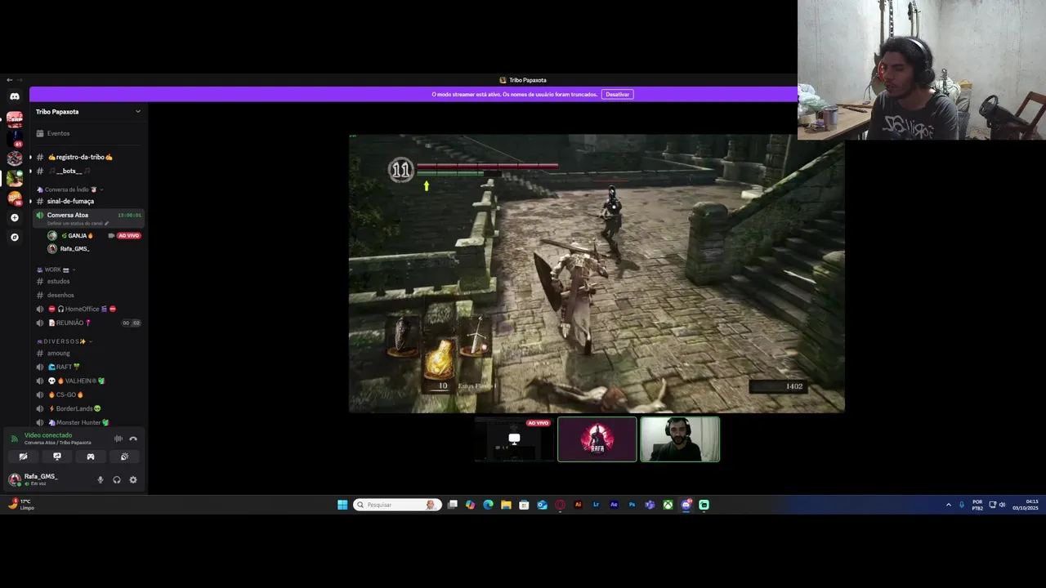The image size is (1046, 588).
Task: Select the webcam participant tile
Action: tap(680, 439)
